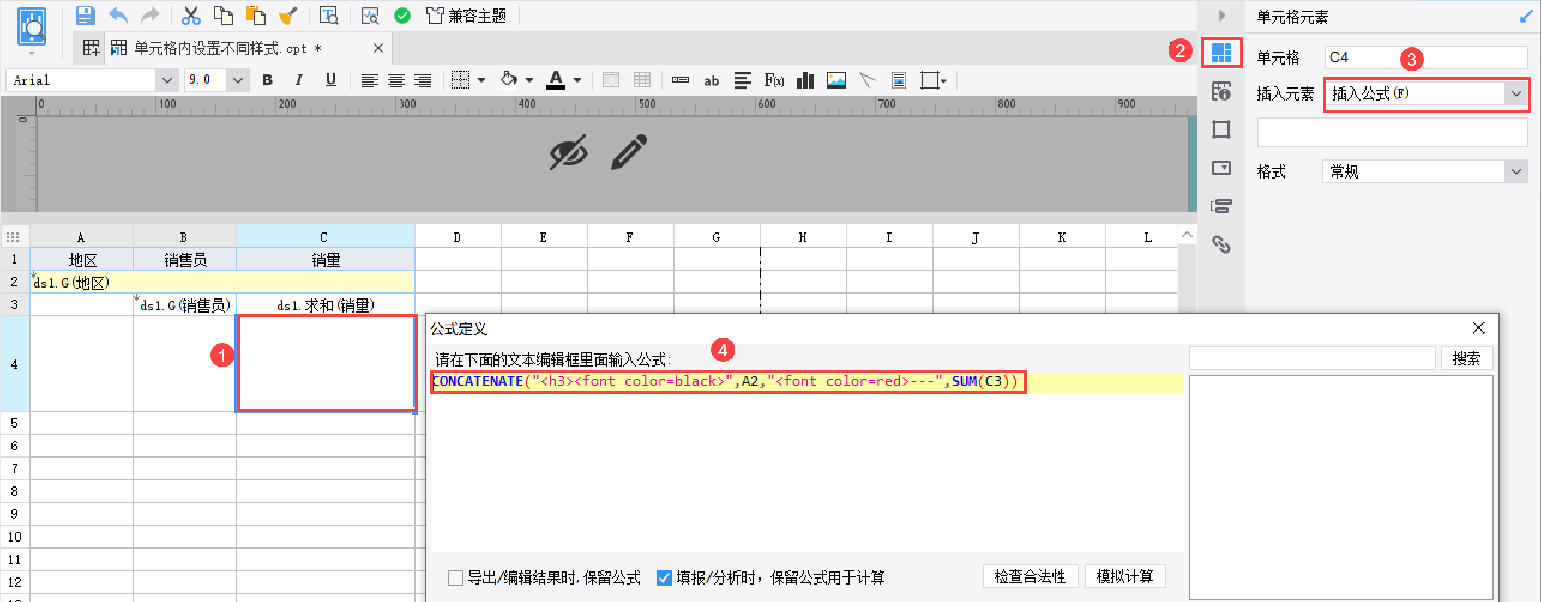The height and width of the screenshot is (602, 1541).
Task: Check 导出/编辑结果时,保留公式 checkbox
Action: click(456, 577)
